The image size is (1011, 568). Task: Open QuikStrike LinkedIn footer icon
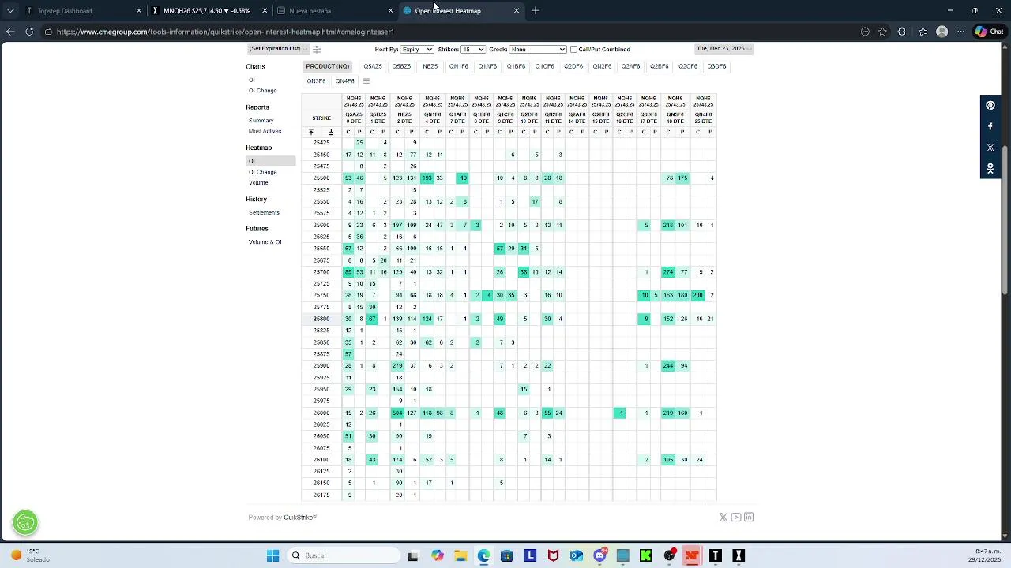[749, 518]
